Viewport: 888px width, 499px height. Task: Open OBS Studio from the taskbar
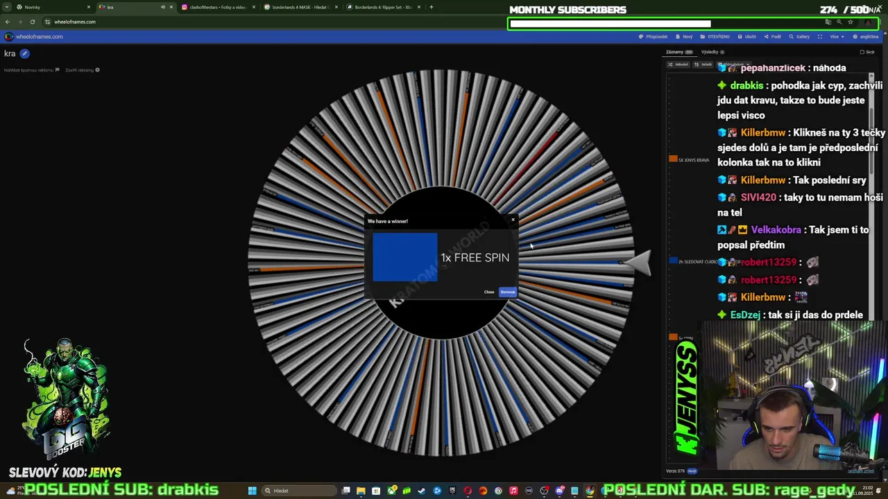click(544, 491)
